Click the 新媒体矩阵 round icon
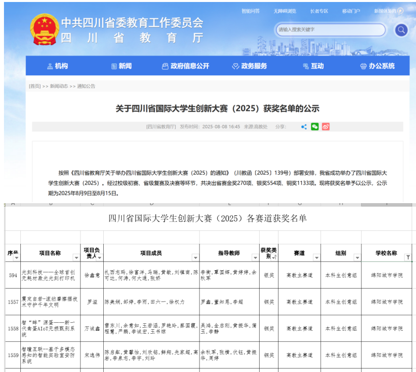The width and height of the screenshot is (416, 372). pyautogui.click(x=401, y=11)
